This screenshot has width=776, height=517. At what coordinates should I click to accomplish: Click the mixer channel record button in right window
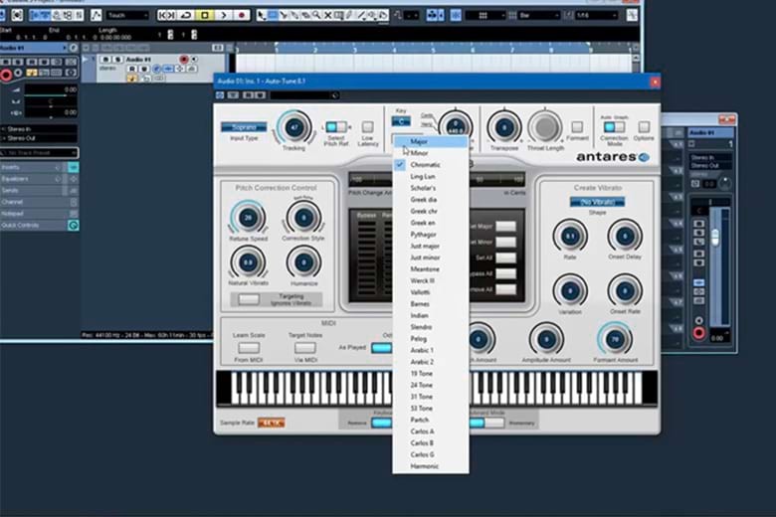click(x=698, y=332)
